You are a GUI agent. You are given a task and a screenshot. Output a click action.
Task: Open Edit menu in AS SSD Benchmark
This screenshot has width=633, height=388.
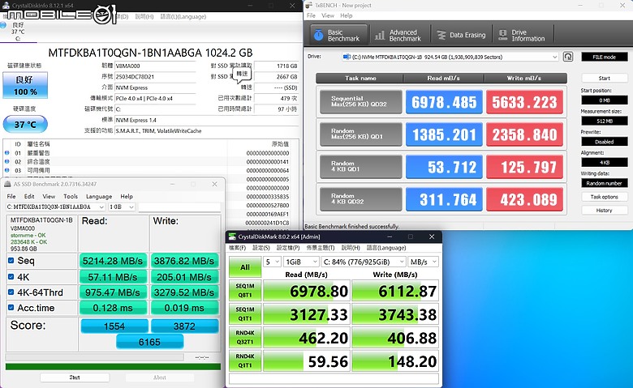coord(29,196)
